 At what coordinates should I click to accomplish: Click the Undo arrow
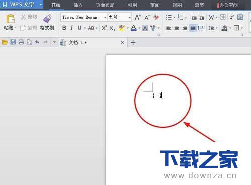[37, 42]
